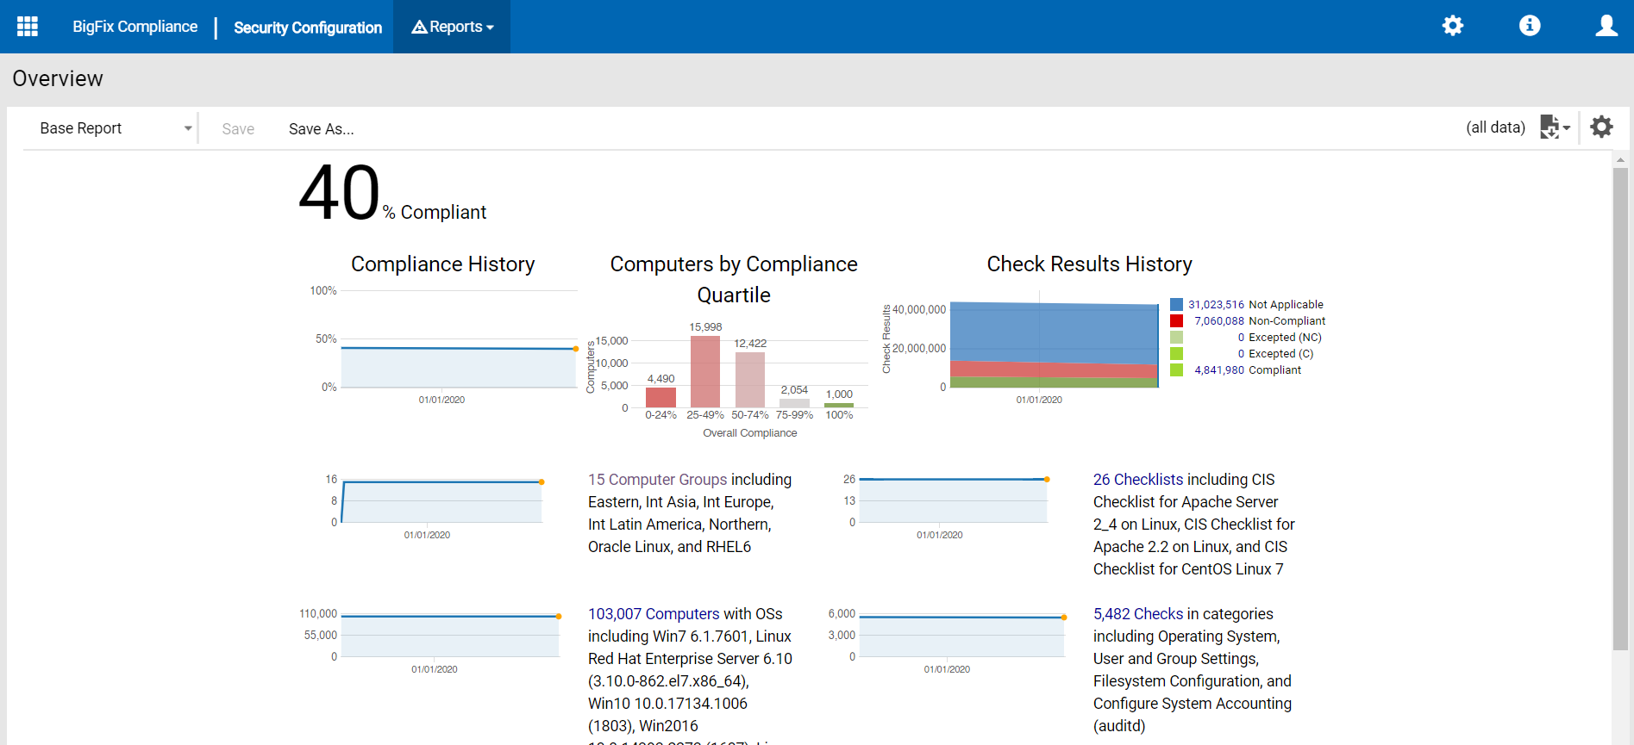The image size is (1634, 745).
Task: Open the user profile icon
Action: tap(1606, 26)
